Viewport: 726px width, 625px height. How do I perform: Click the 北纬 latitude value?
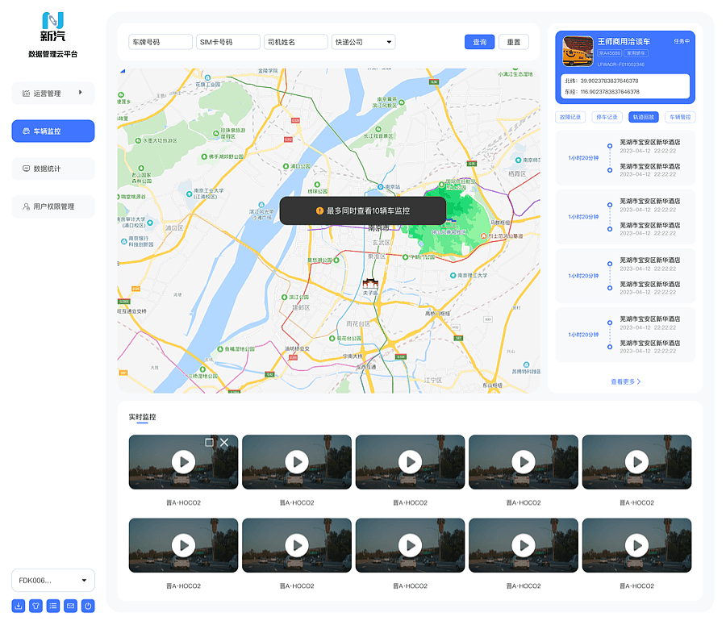[x=609, y=81]
